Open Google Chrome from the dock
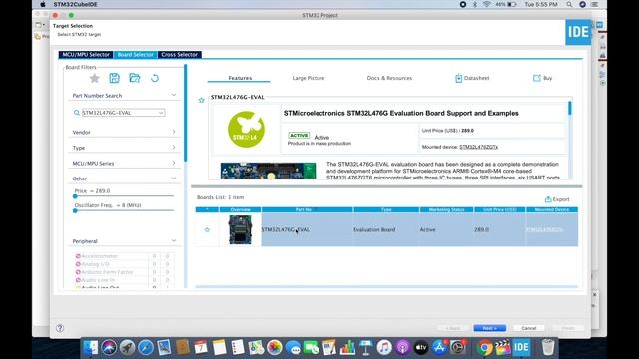This screenshot has height=359, width=639. point(484,348)
